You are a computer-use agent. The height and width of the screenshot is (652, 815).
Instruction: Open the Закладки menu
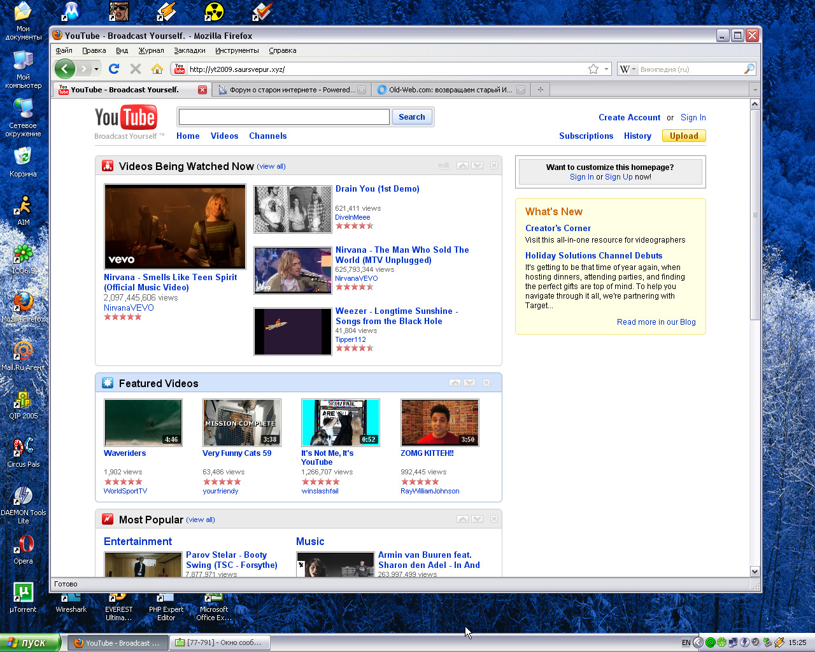coord(190,50)
